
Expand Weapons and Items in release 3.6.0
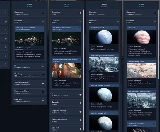43,92
